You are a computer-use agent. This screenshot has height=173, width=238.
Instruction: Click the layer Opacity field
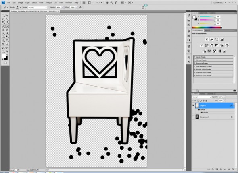[221, 97]
